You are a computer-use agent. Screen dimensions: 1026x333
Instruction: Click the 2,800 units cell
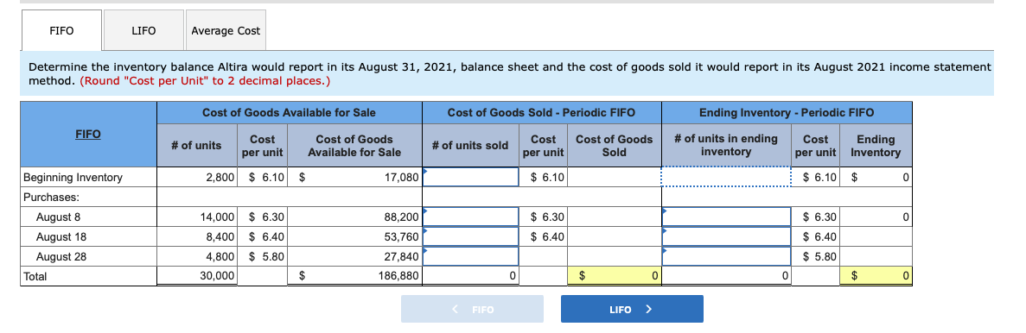(x=197, y=177)
